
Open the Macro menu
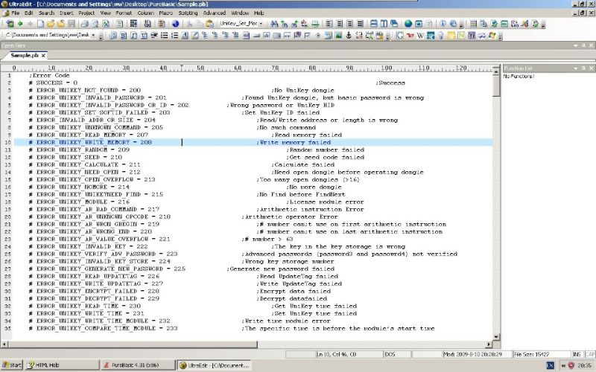[166, 13]
